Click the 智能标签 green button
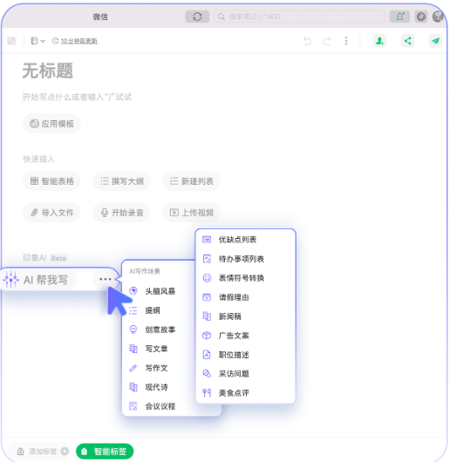 coord(105,451)
